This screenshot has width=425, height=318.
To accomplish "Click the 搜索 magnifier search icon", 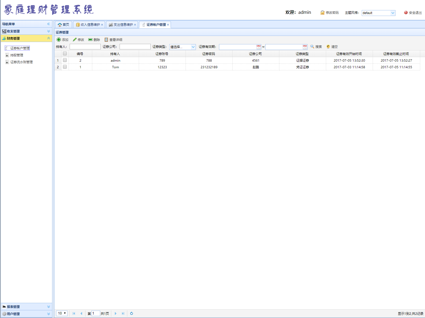I will [x=312, y=46].
